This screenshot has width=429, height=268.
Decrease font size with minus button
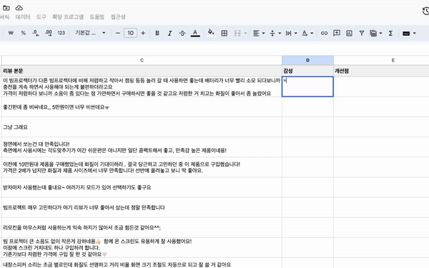coord(118,33)
